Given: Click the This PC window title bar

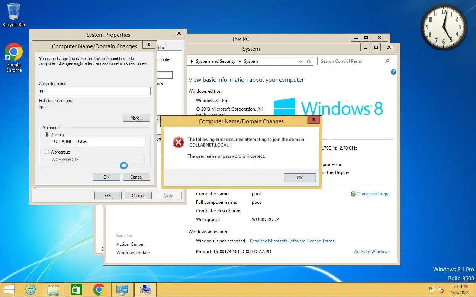Looking at the screenshot, I should tap(240, 39).
